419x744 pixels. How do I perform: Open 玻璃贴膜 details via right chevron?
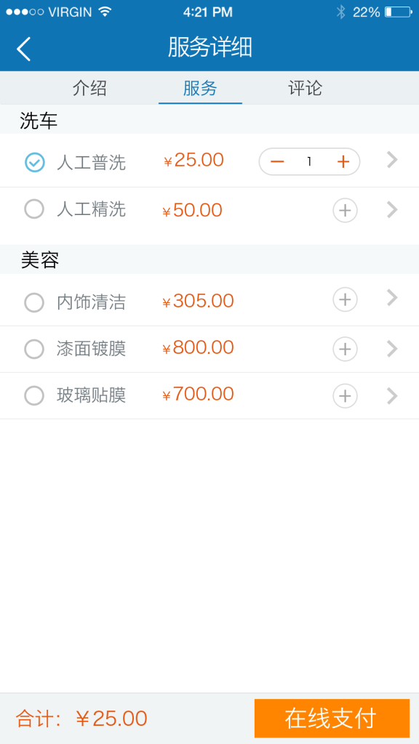pos(392,395)
